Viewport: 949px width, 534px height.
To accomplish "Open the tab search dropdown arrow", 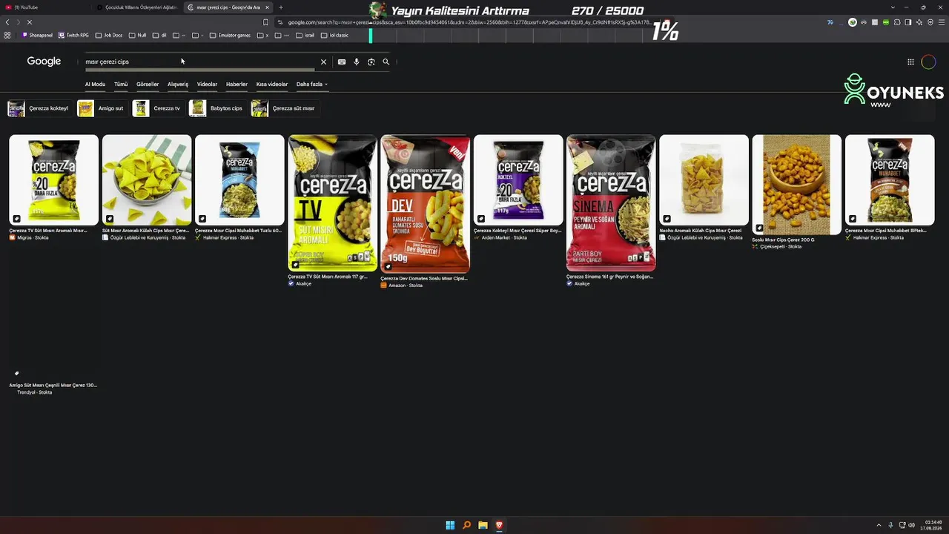I will pyautogui.click(x=893, y=7).
